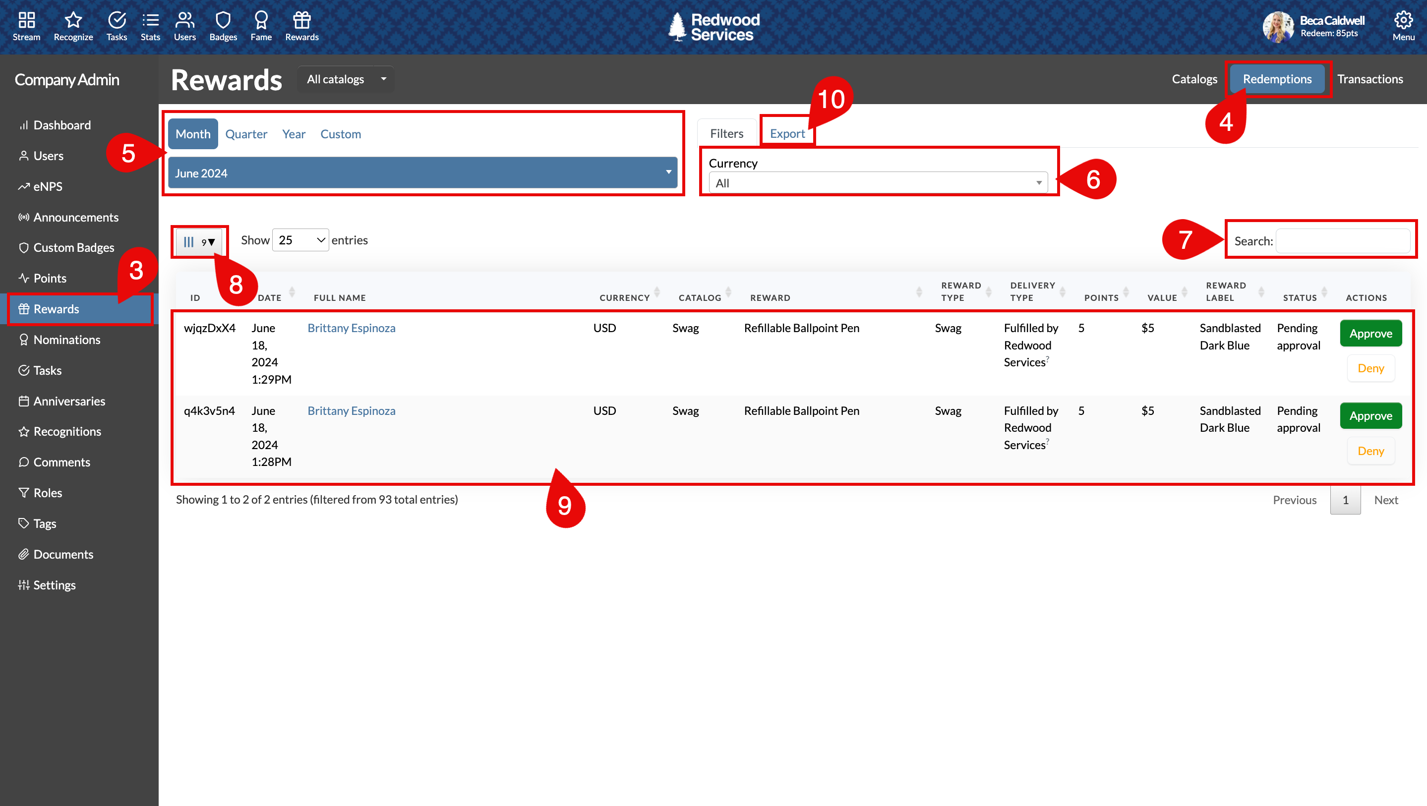Viewport: 1427px width, 806px height.
Task: Select the Quarter period tab
Action: point(246,133)
